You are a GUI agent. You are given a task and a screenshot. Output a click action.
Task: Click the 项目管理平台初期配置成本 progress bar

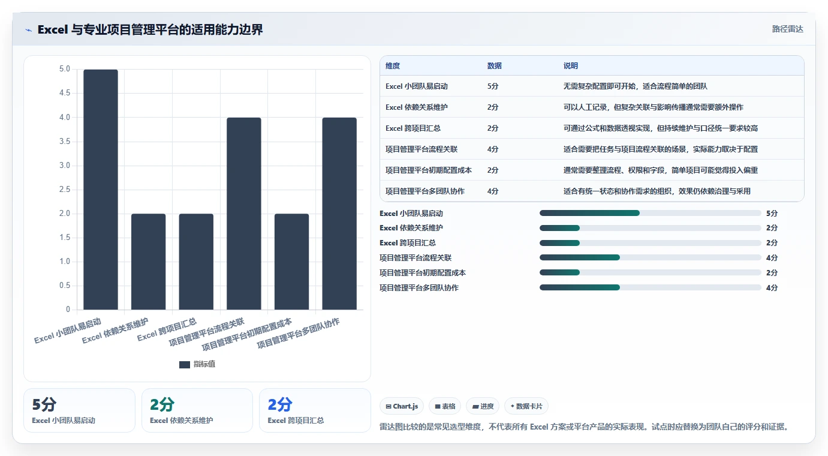tap(651, 272)
